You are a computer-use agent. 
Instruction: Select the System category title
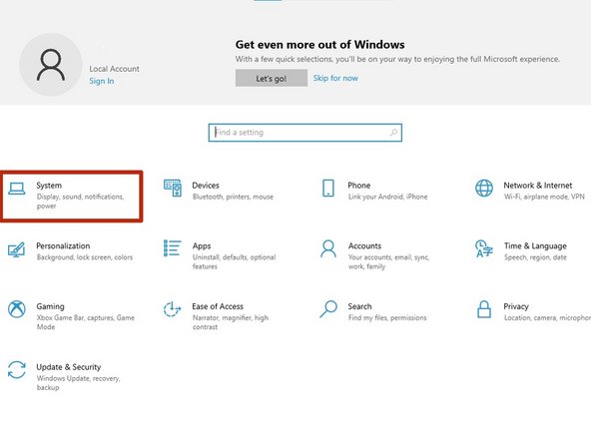pos(49,186)
